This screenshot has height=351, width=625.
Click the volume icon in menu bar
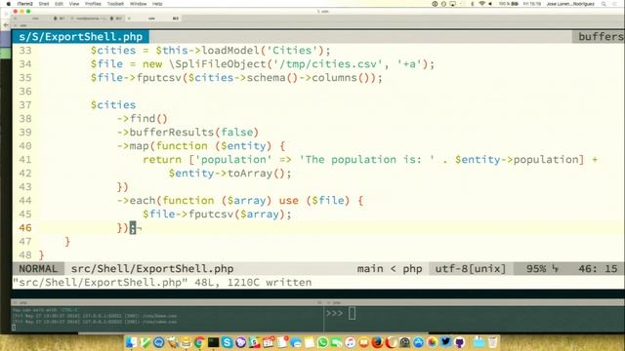490,4
